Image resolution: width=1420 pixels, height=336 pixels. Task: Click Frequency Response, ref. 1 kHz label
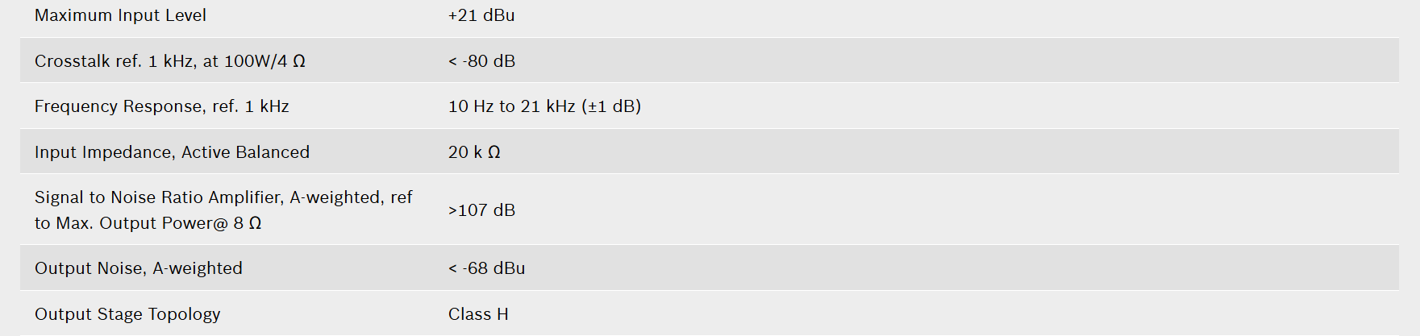tap(162, 106)
